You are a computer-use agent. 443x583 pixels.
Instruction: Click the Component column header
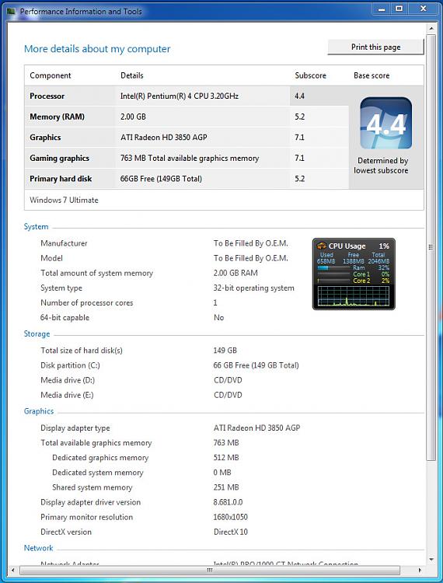point(51,75)
